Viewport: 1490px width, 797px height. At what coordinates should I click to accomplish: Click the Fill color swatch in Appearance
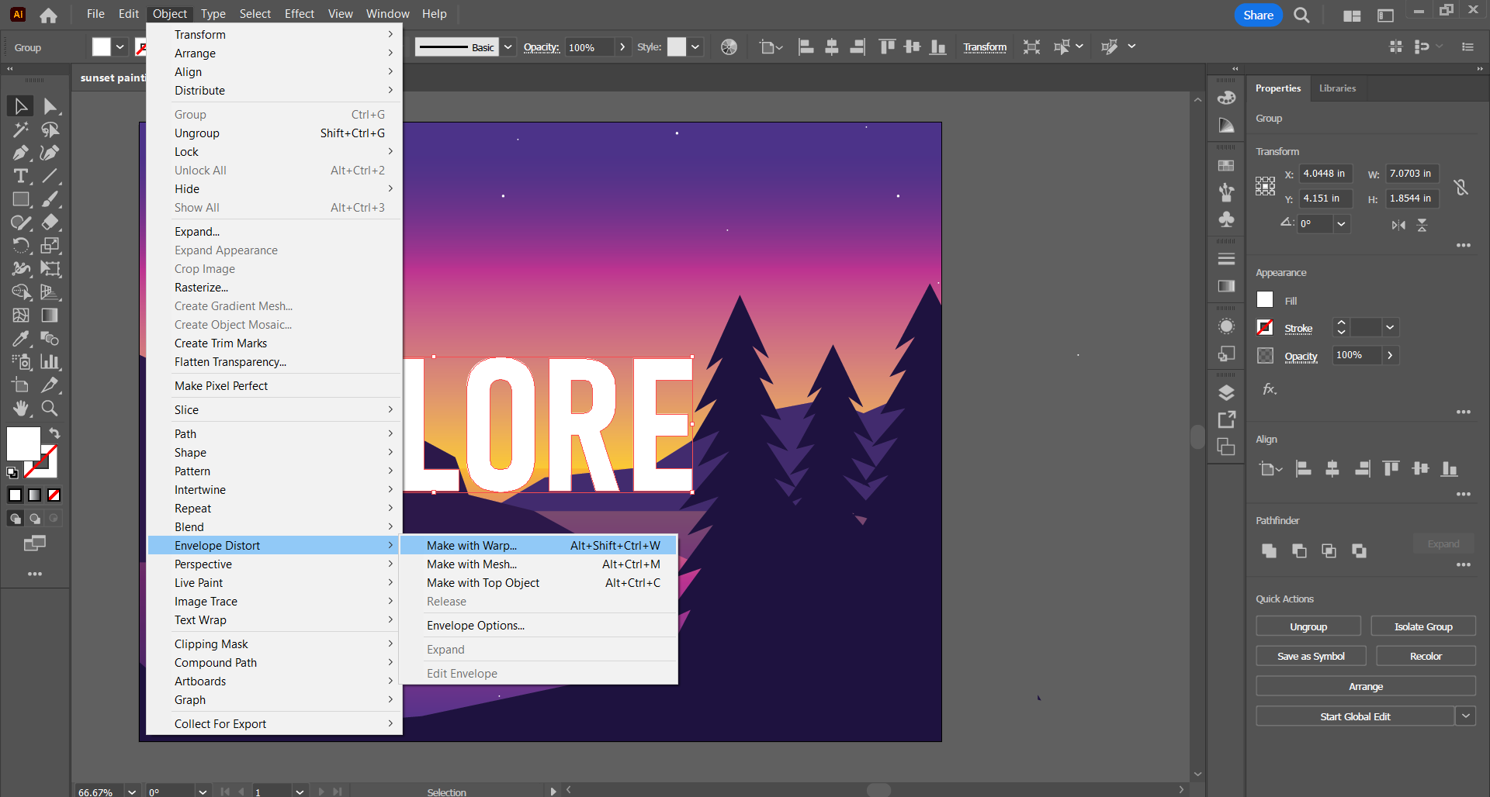coord(1265,300)
